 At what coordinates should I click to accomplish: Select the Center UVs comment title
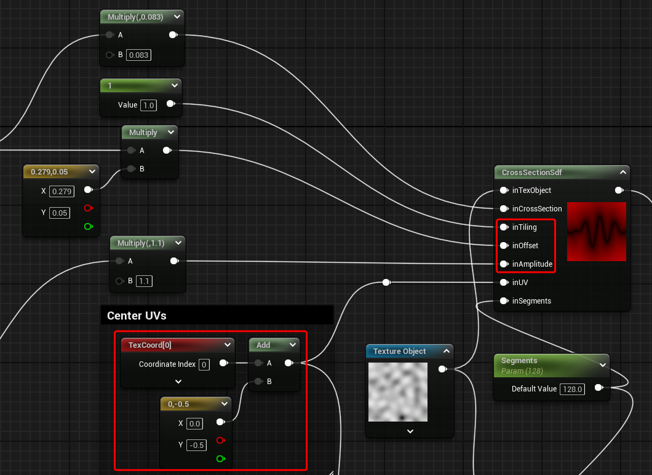137,316
